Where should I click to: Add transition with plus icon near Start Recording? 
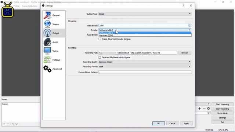pyautogui.click(x=199, y=109)
